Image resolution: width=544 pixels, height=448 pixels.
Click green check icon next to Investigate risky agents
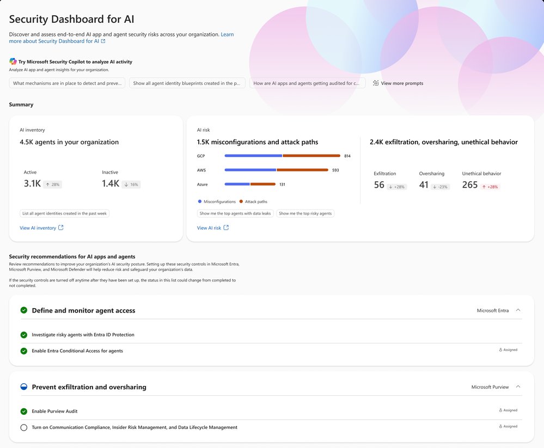point(23,335)
